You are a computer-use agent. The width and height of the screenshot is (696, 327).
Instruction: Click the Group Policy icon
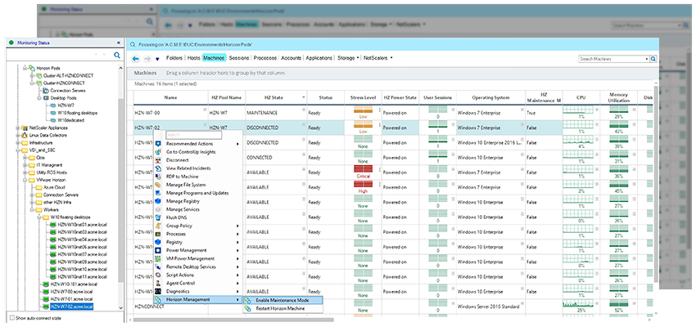(x=158, y=226)
